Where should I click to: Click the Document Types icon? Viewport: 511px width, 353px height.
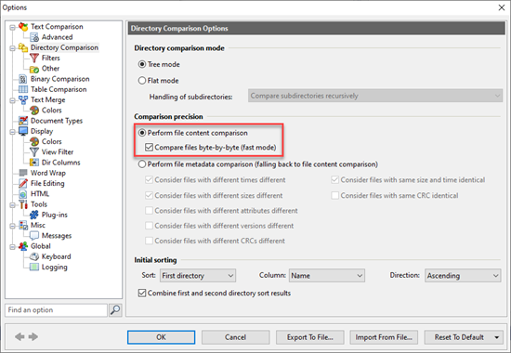pos(23,121)
